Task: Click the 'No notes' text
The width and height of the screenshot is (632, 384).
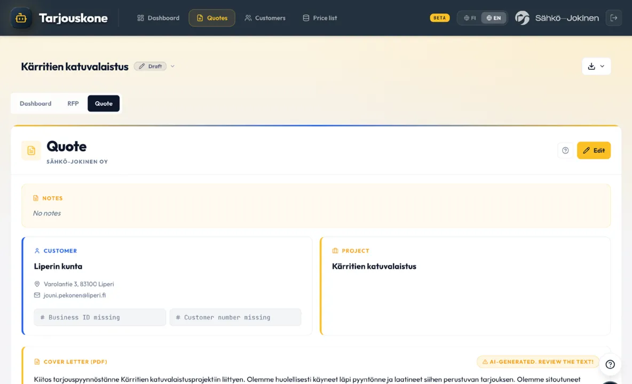Action: tap(47, 213)
